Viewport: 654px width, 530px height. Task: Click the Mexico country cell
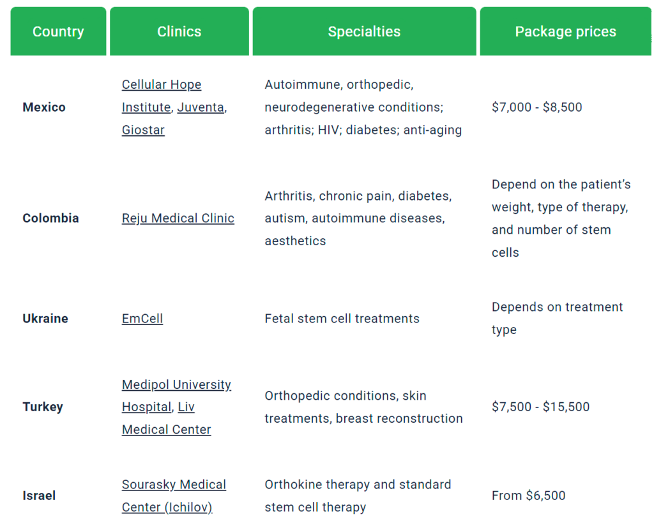coord(44,107)
